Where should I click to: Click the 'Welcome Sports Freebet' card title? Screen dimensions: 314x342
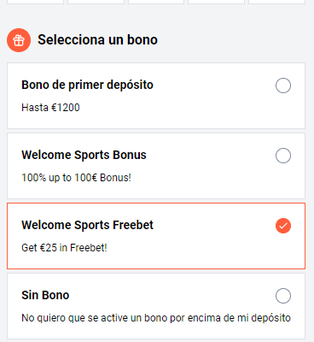pyautogui.click(x=87, y=225)
